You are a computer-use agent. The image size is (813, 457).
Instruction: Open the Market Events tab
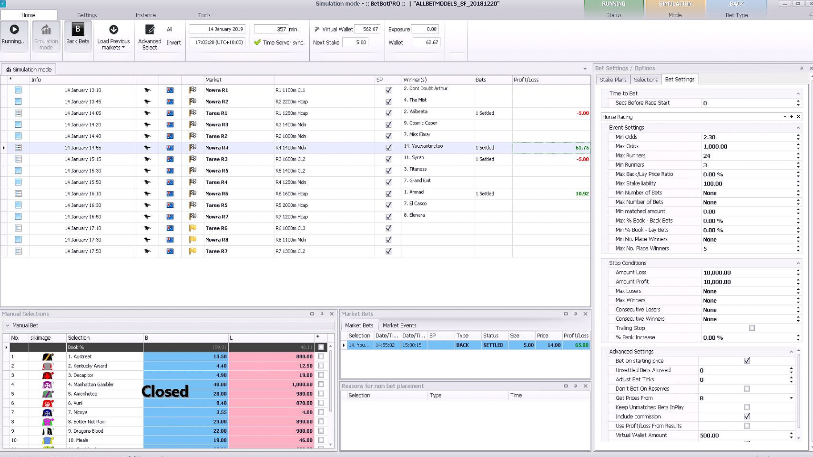tap(399, 325)
